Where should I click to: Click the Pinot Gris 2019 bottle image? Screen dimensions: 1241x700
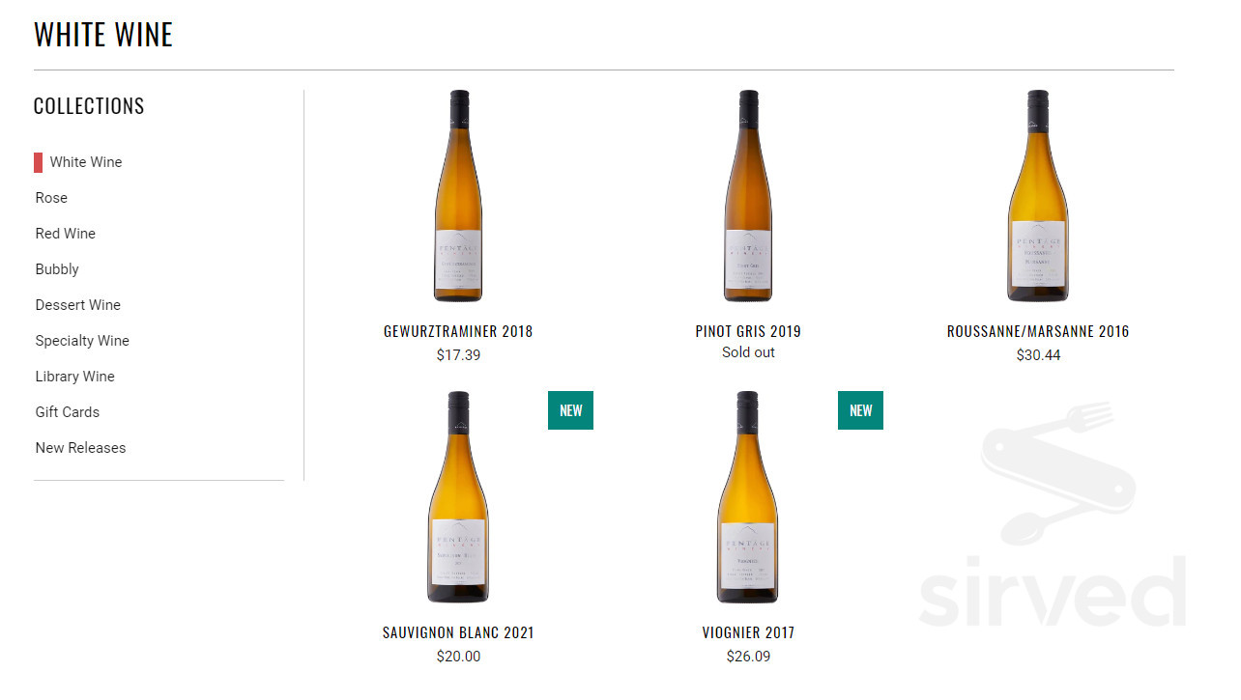[748, 196]
